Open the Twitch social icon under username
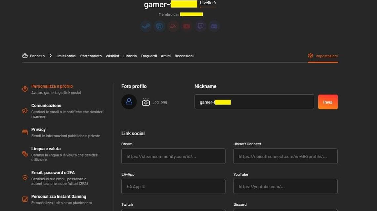 [200, 26]
